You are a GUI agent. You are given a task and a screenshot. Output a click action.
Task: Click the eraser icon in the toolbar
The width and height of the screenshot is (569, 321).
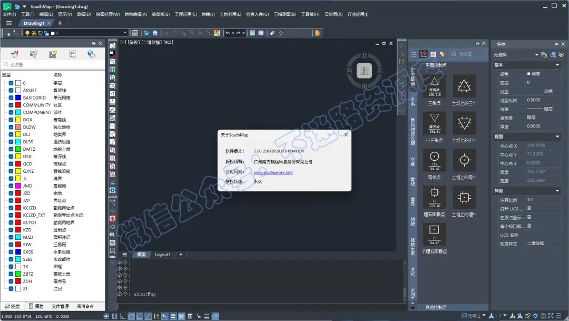(272, 33)
